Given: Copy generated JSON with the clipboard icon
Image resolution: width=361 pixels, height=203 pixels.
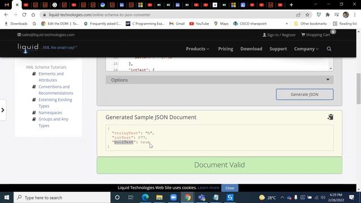Looking at the screenshot, I should (x=331, y=117).
